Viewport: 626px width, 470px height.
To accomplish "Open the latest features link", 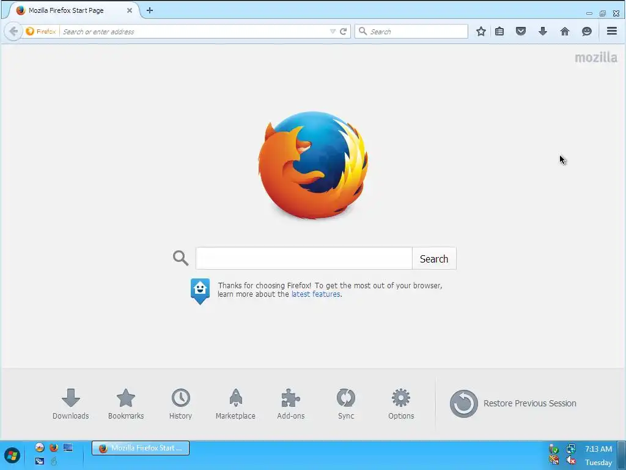I will pos(316,294).
